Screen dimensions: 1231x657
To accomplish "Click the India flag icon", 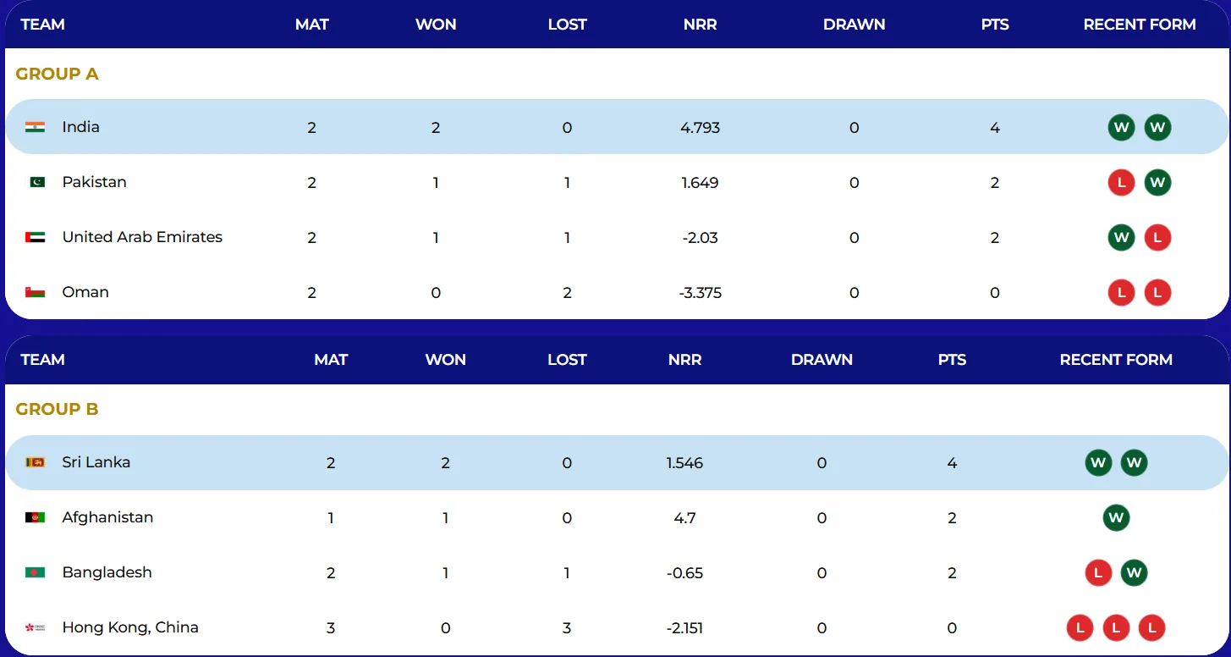I will (x=35, y=127).
